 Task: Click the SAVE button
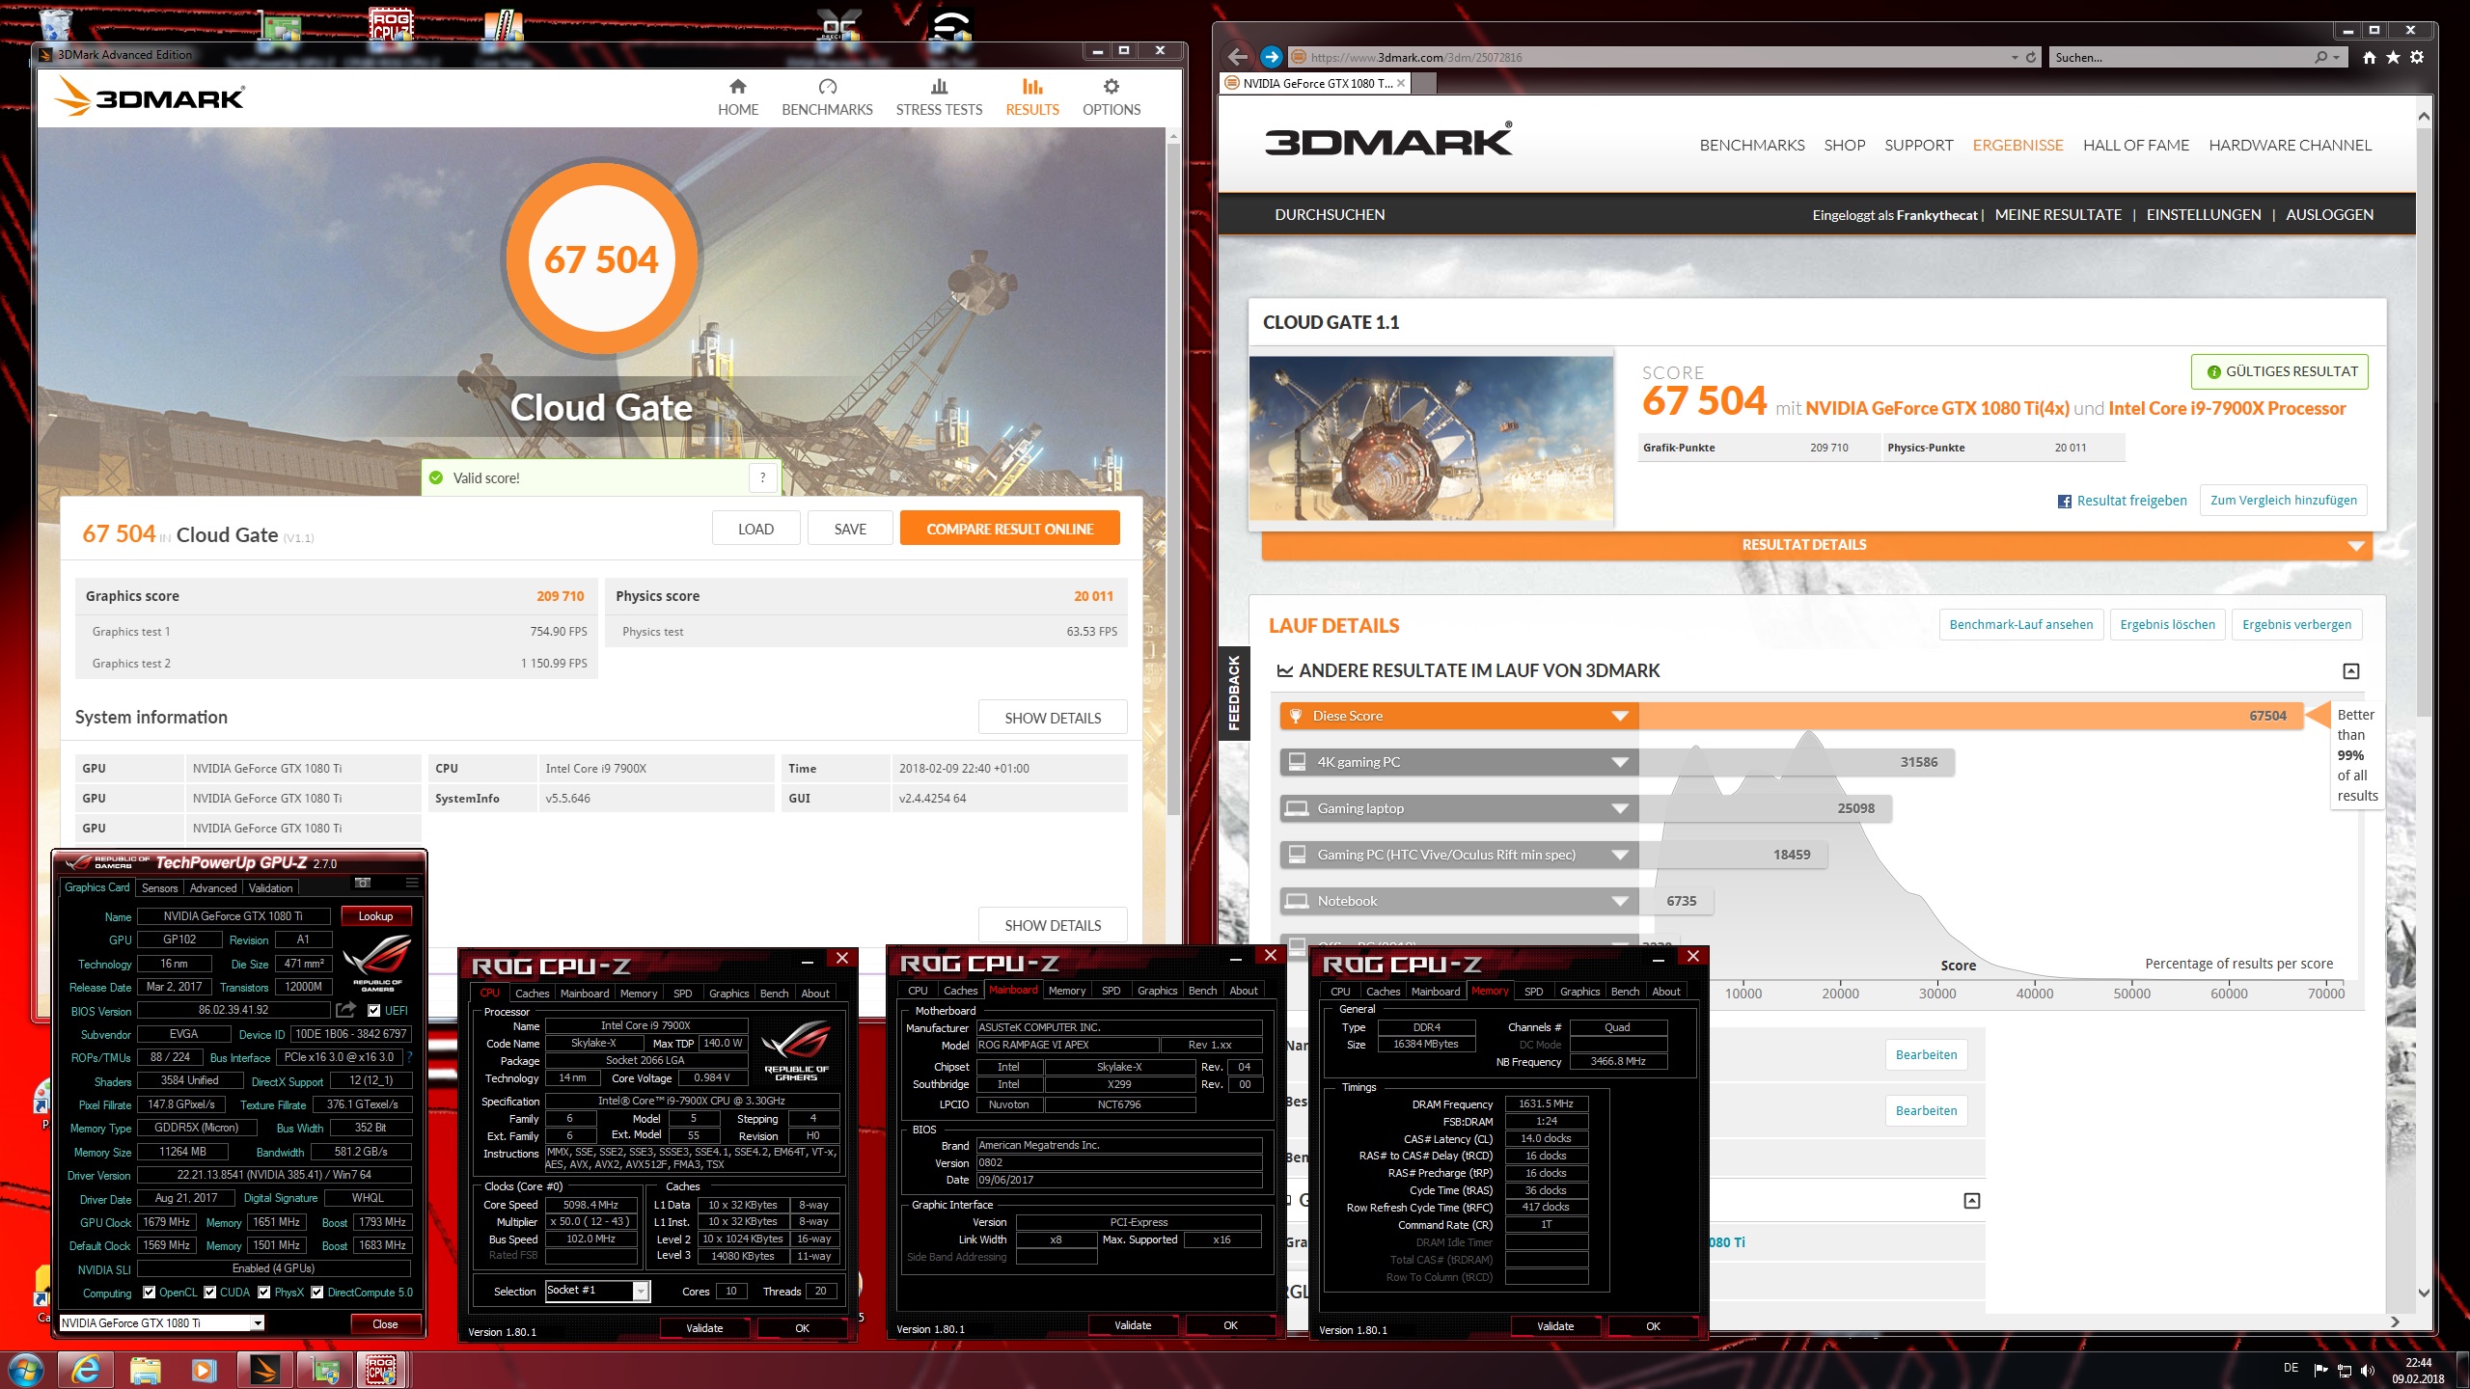tap(850, 529)
